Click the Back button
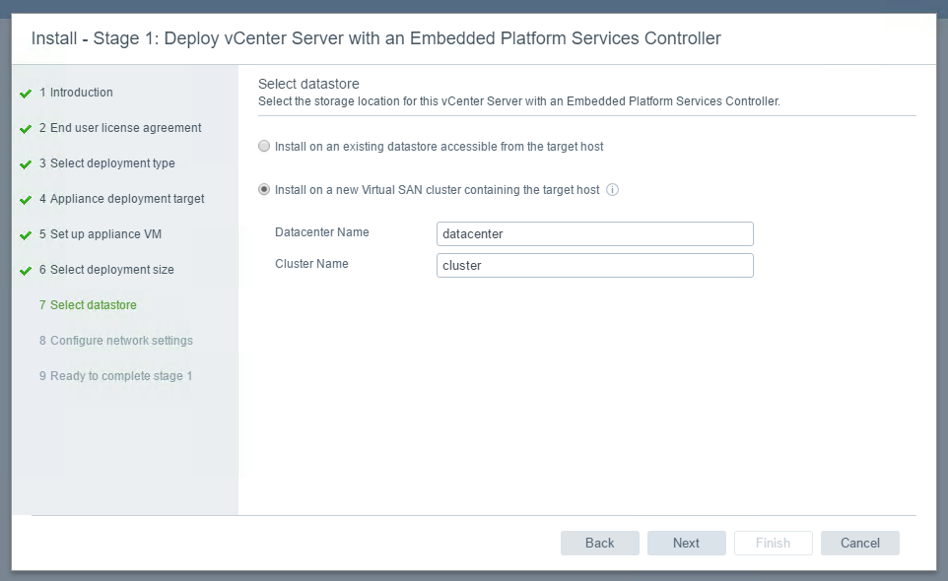The height and width of the screenshot is (581, 948). 600,543
